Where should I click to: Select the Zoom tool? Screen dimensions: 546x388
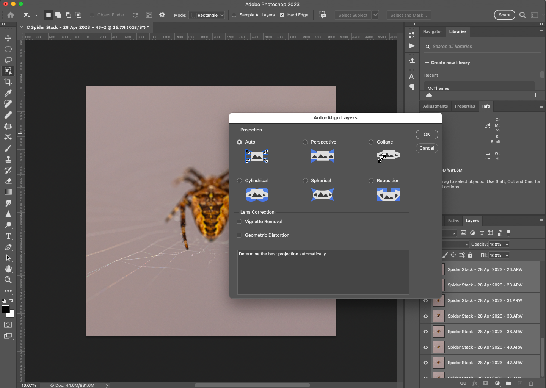point(8,280)
